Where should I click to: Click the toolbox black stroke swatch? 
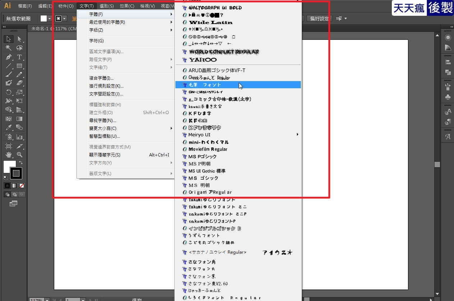click(16, 173)
